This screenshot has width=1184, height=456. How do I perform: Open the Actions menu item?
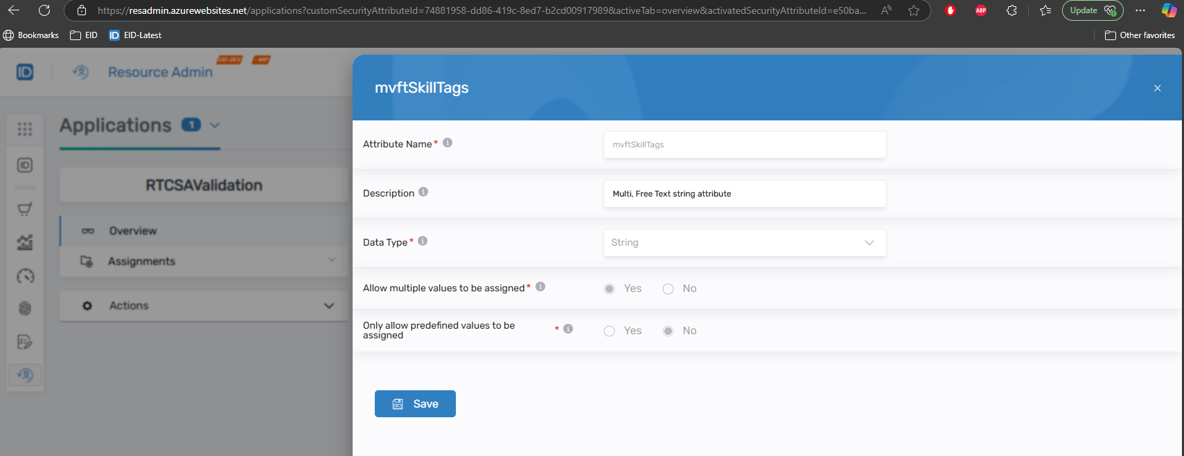click(x=204, y=306)
